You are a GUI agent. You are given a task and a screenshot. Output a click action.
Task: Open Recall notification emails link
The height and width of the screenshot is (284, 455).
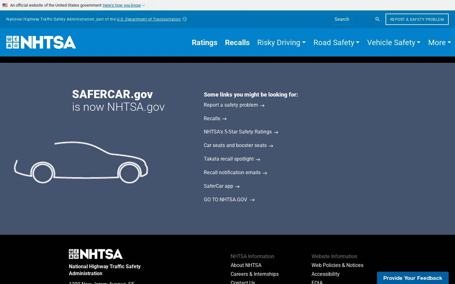coord(235,173)
